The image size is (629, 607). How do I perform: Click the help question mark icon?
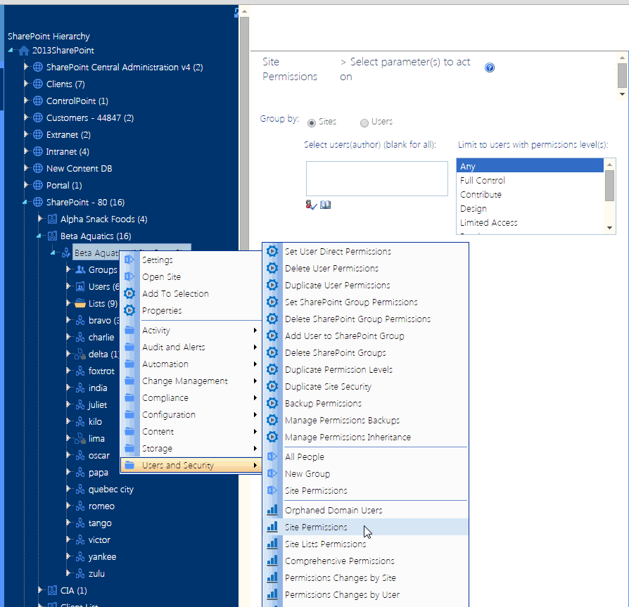490,68
